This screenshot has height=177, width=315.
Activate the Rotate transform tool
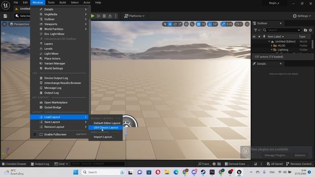175,24
